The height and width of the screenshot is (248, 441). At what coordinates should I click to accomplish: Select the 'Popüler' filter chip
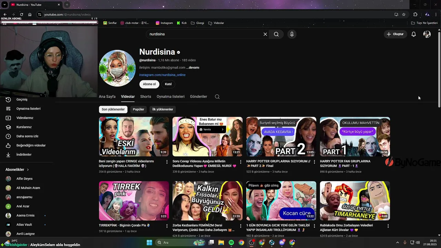[139, 110]
